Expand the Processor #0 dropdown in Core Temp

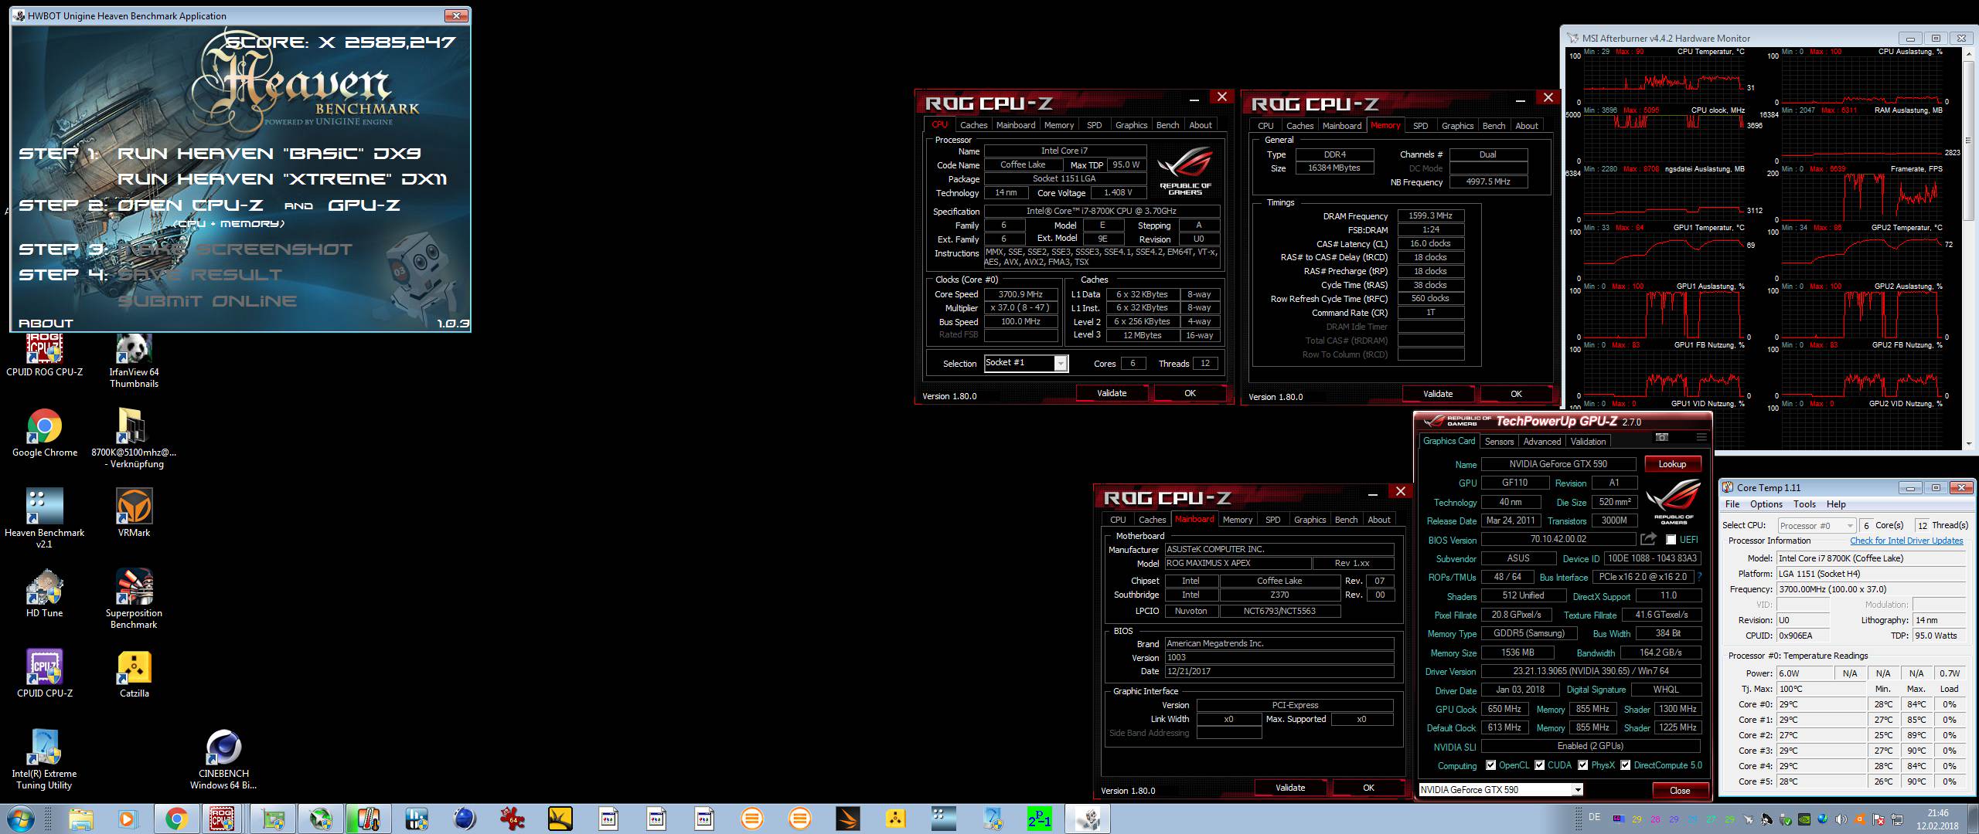(1849, 525)
